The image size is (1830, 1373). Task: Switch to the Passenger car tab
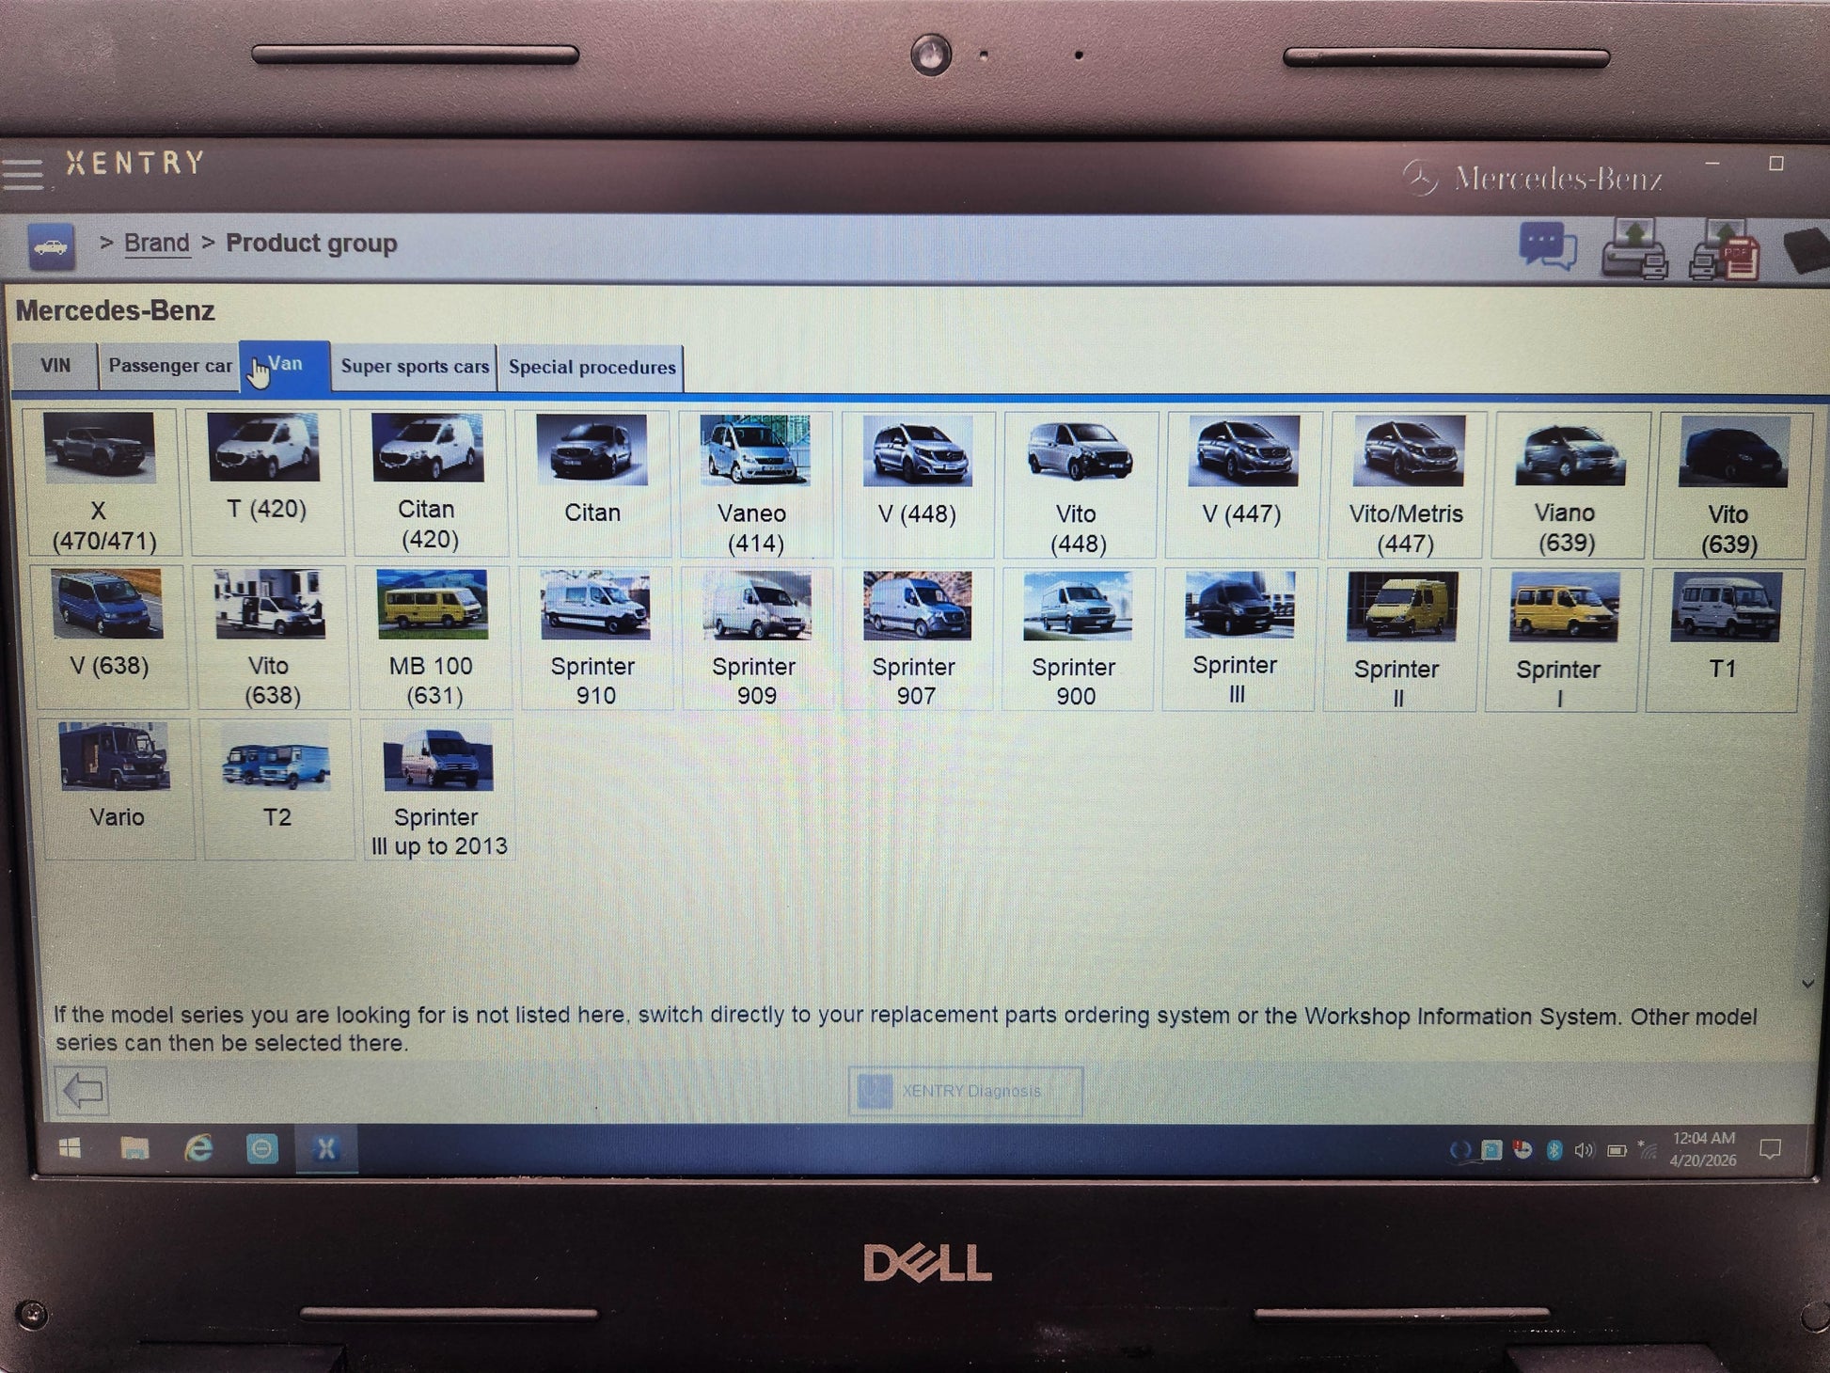pos(170,365)
